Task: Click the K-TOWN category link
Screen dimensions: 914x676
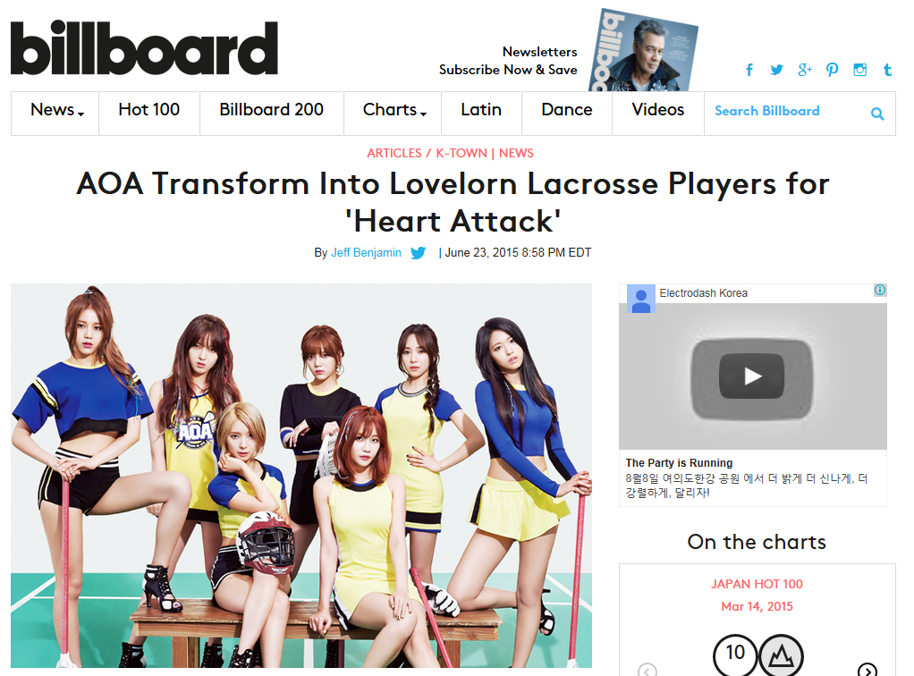Action: (461, 153)
